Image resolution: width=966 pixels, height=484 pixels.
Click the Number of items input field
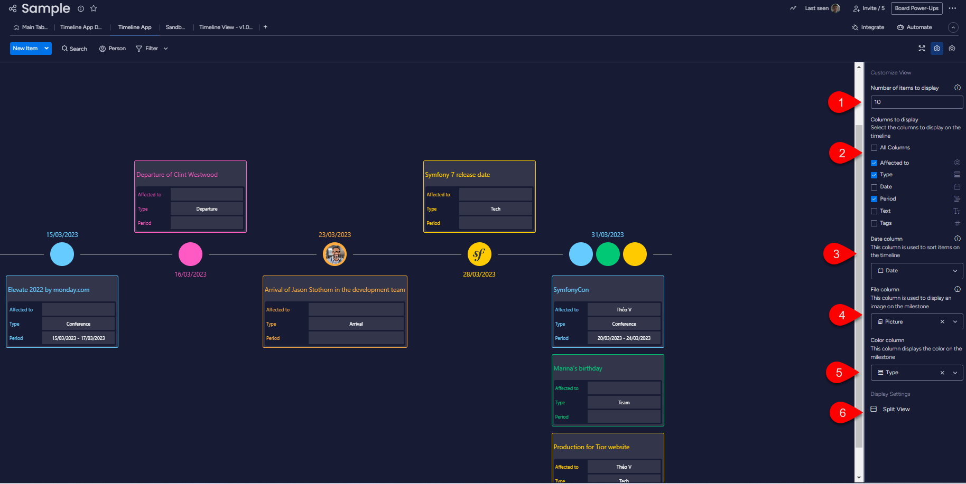[x=916, y=102]
